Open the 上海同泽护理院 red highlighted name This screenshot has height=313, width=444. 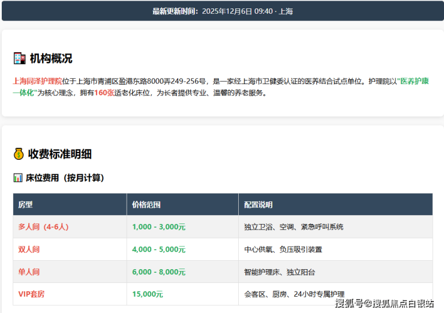(37, 81)
